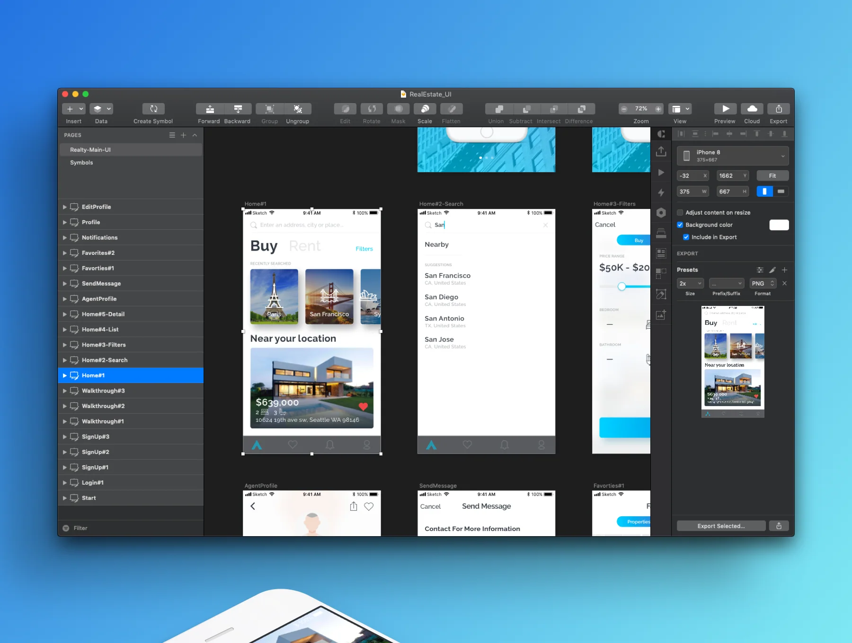The width and height of the screenshot is (852, 643).
Task: Expand the Home#1 artboard layer
Action: click(65, 375)
